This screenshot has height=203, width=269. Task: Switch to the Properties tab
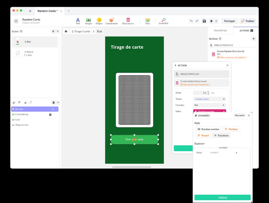pos(220,31)
